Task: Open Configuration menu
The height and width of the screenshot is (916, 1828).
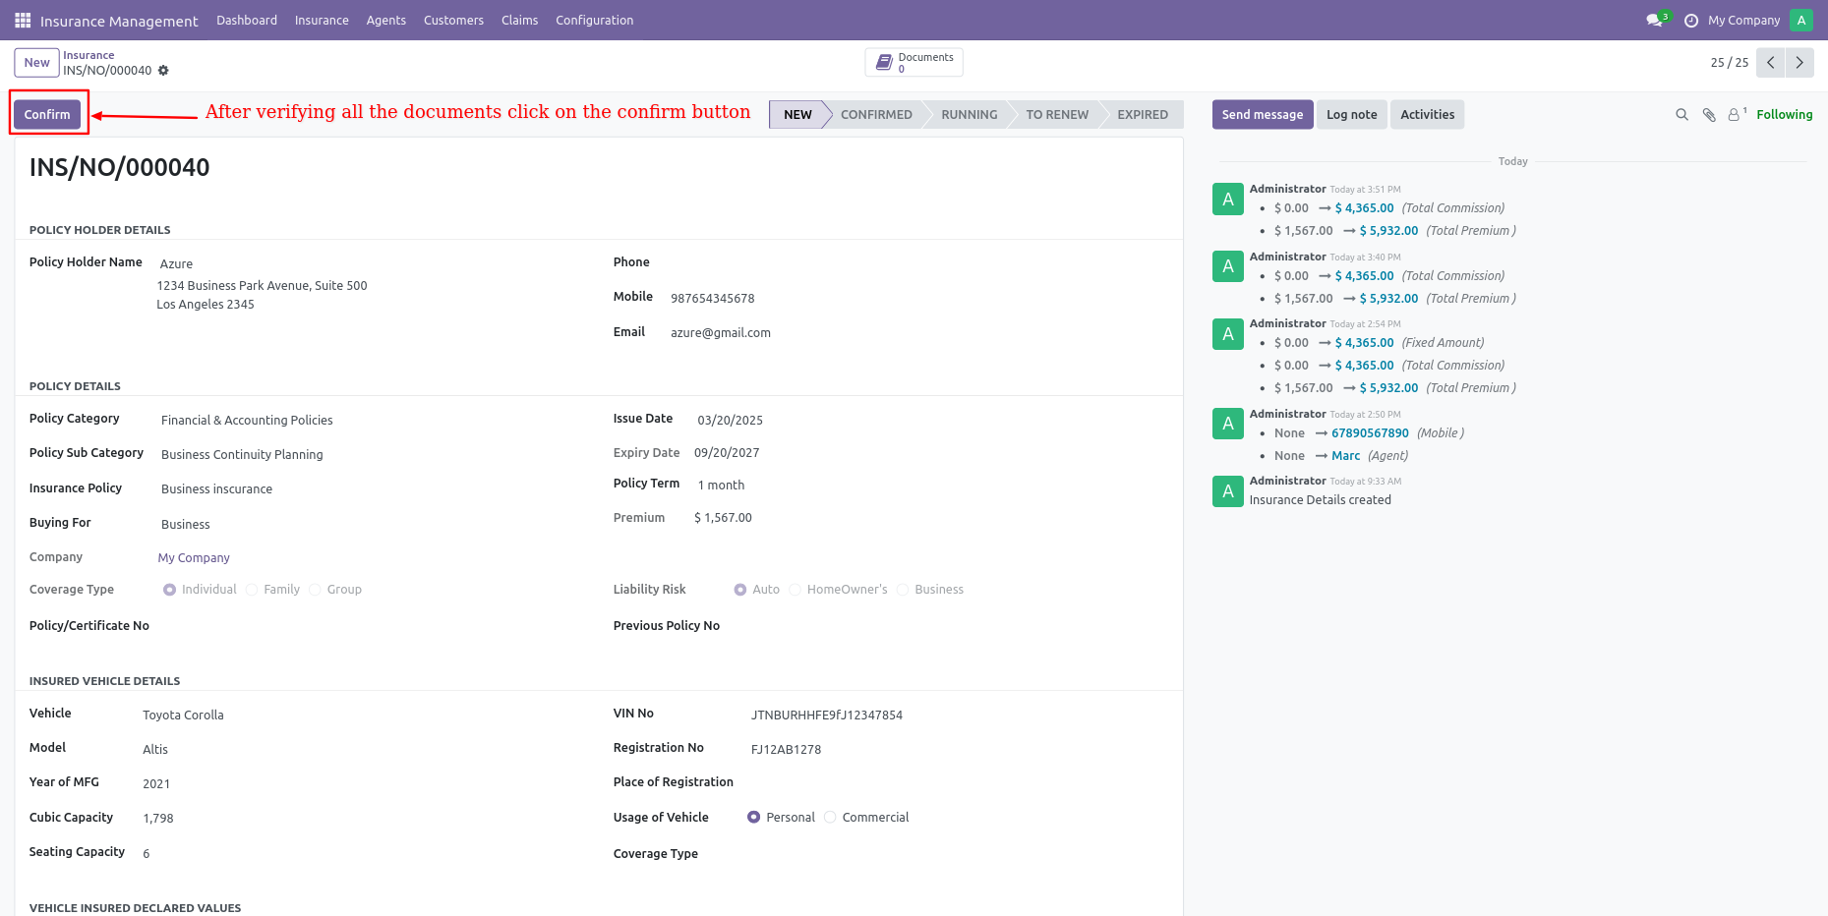Action: coord(594,20)
